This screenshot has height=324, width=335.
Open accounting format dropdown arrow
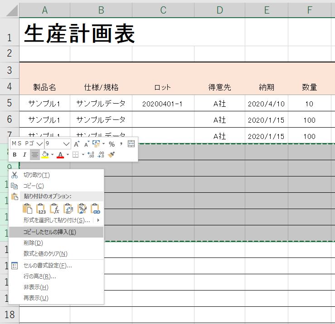[103, 144]
